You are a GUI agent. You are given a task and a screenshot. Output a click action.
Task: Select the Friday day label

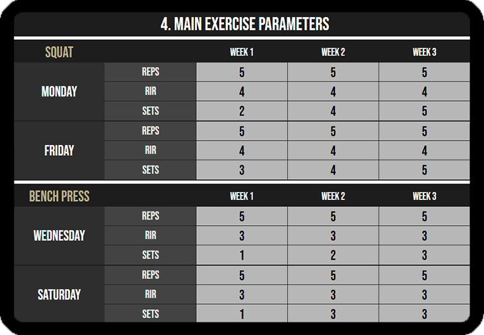(x=59, y=151)
